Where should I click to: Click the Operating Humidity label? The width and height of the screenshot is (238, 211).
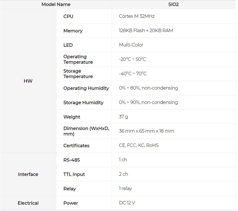pyautogui.click(x=86, y=88)
